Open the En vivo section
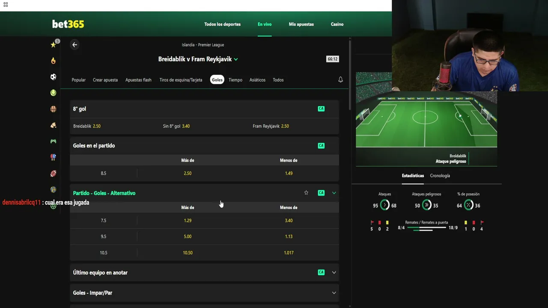 click(x=265, y=24)
